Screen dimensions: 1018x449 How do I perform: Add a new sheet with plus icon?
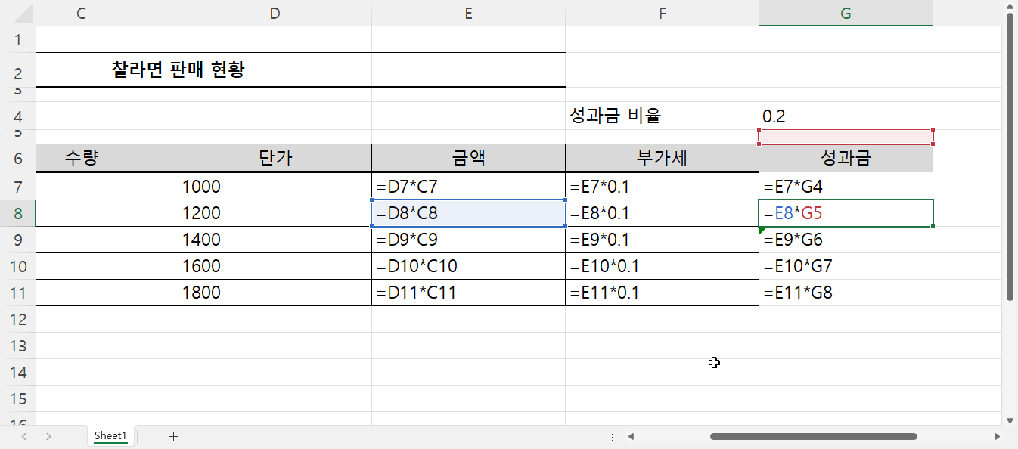pyautogui.click(x=173, y=436)
